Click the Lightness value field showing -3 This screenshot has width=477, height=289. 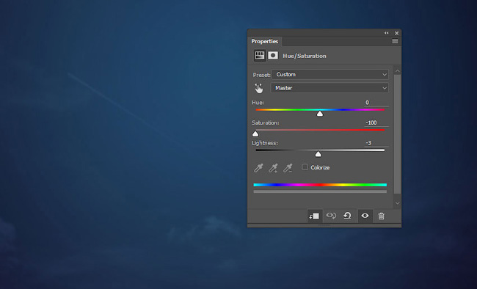click(376, 143)
